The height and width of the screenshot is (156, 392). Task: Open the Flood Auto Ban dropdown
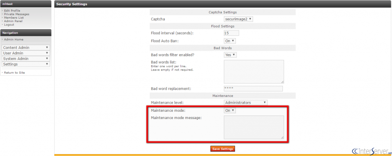tap(230, 41)
